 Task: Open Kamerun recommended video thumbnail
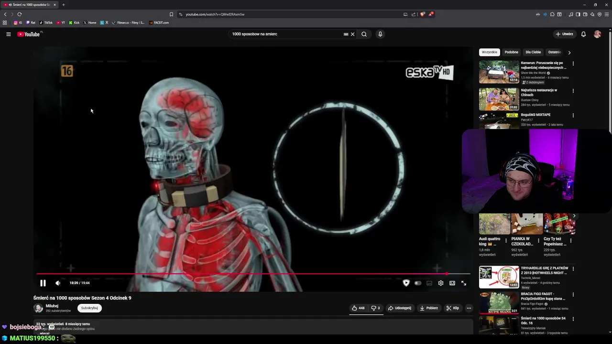[x=499, y=72]
